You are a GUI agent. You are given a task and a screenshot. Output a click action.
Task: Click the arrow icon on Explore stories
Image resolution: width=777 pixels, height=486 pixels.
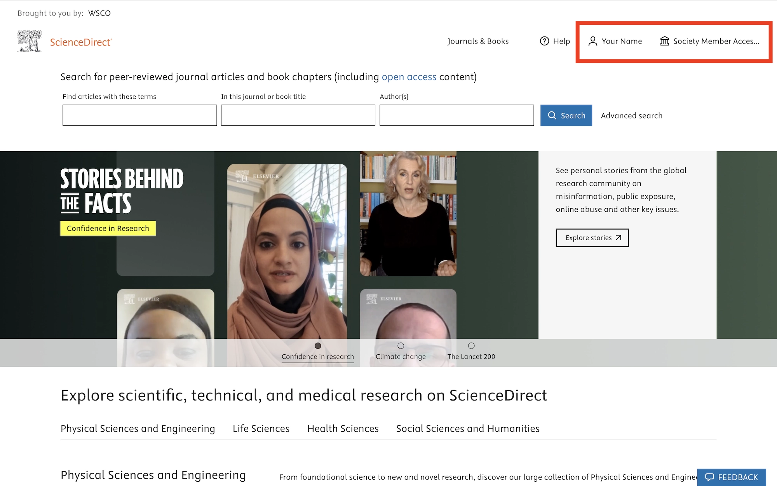tap(618, 238)
